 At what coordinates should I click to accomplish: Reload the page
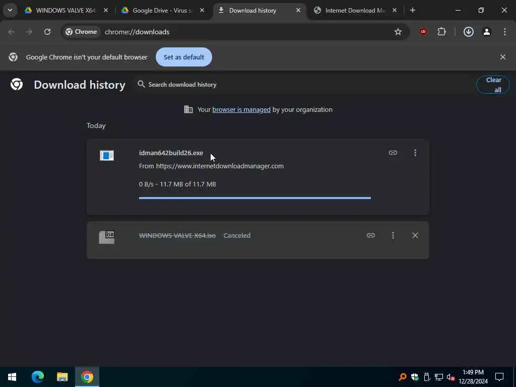tap(47, 32)
